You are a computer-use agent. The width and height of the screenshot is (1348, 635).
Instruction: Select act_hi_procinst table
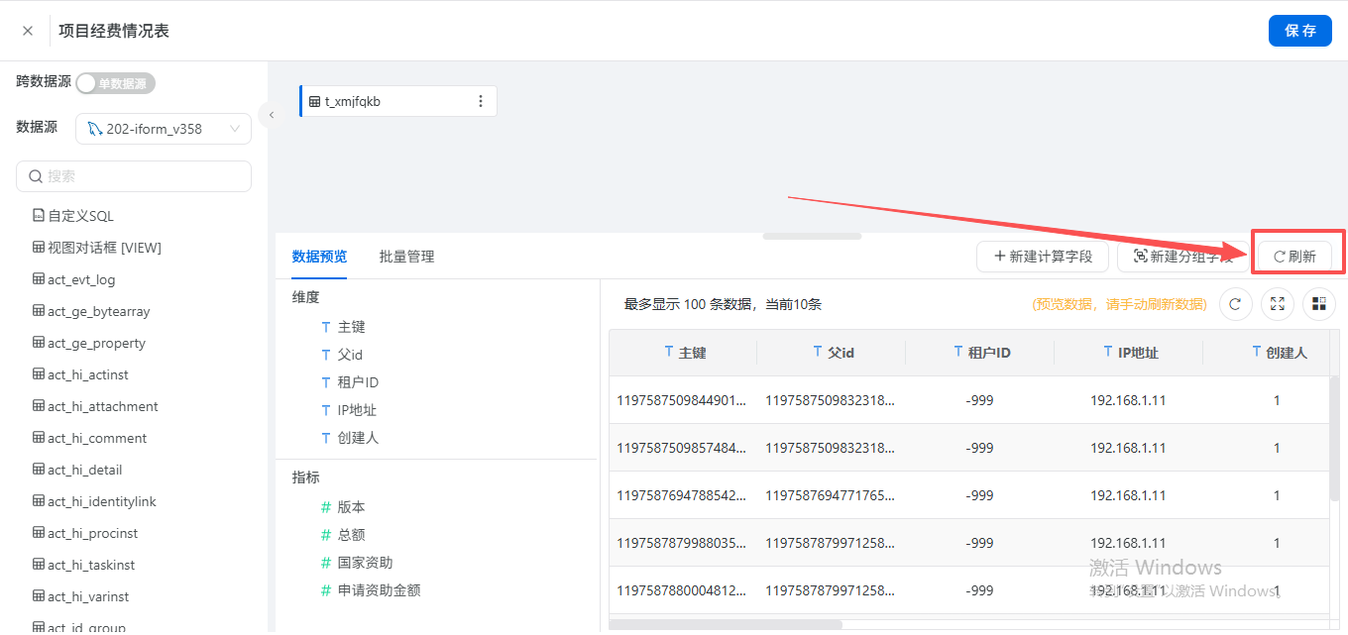click(85, 533)
